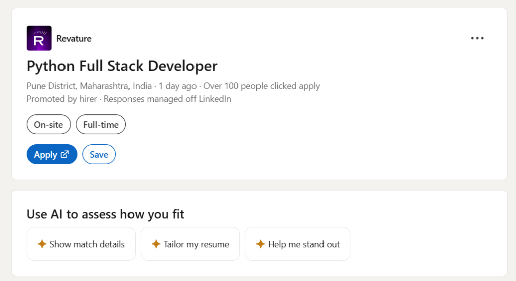Click the 'Promoted by hirer' label

pos(61,99)
